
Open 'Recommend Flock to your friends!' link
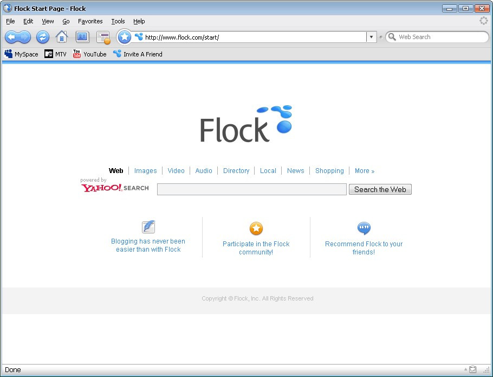(x=364, y=248)
